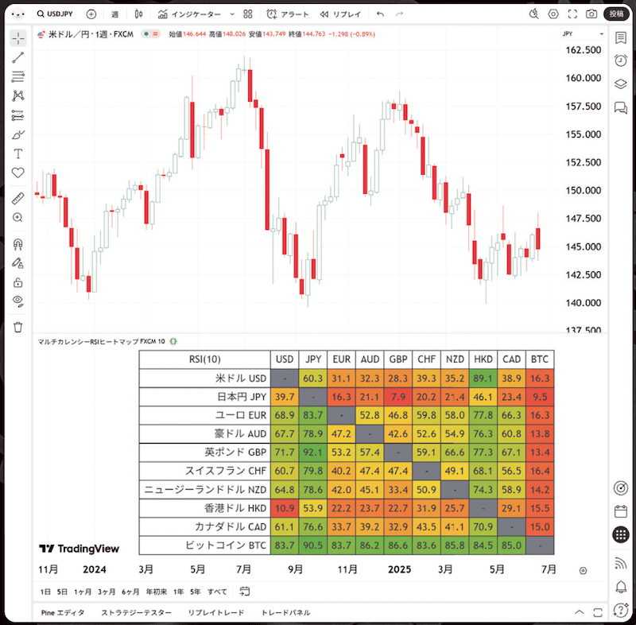Hide all drawings with eye icon
The width and height of the screenshot is (636, 625).
18,301
